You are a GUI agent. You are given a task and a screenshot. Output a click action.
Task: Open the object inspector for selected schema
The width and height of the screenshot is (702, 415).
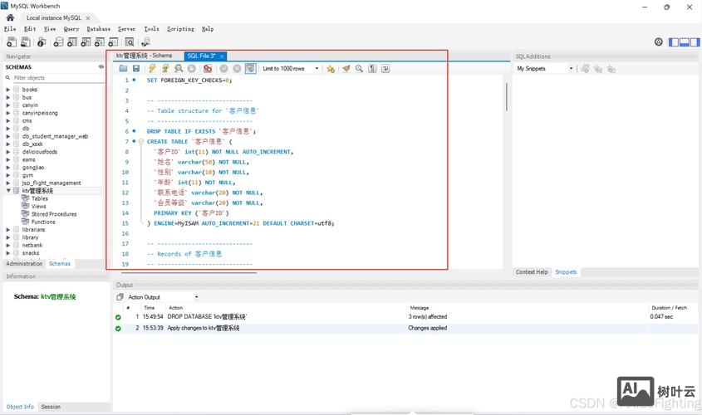click(x=42, y=42)
